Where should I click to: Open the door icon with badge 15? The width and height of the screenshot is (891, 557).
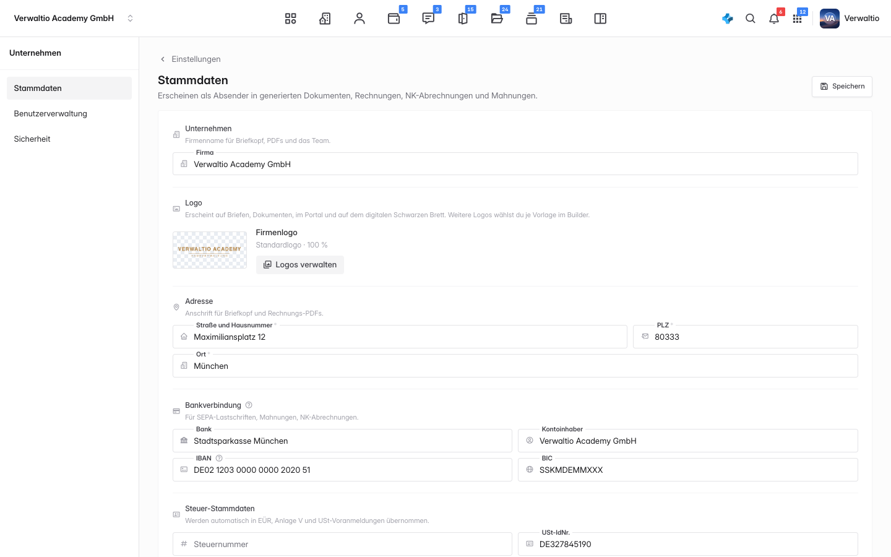coord(463,19)
